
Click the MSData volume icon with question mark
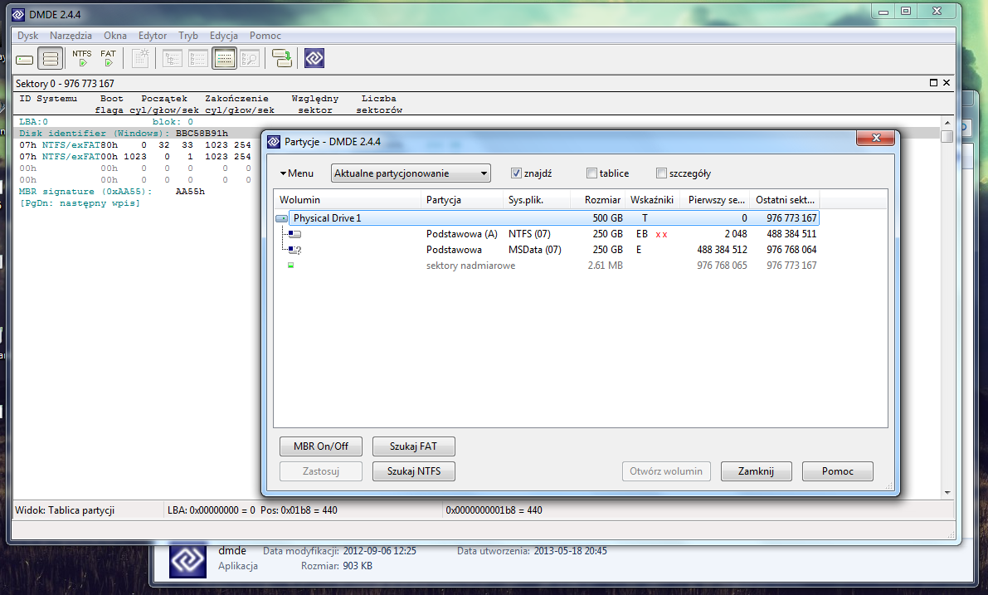coord(294,251)
